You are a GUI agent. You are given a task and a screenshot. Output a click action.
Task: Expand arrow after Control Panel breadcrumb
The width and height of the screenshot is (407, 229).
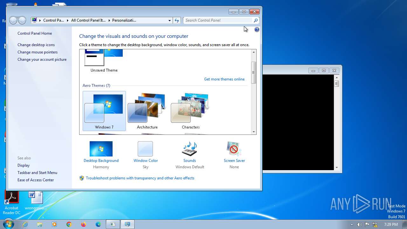68,20
